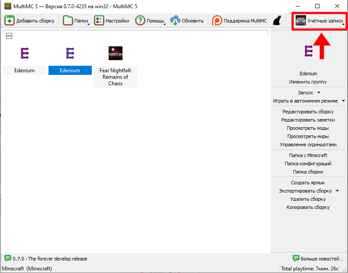Image resolution: width=348 pixels, height=273 pixels.
Task: Open the Папки dropdown in toolbar
Action: pos(76,21)
